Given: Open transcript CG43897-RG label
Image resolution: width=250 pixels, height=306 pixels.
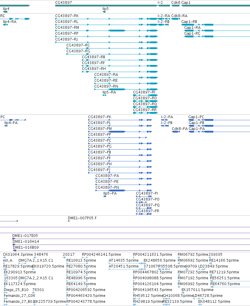Looking at the screenshot, I should click(78, 51).
